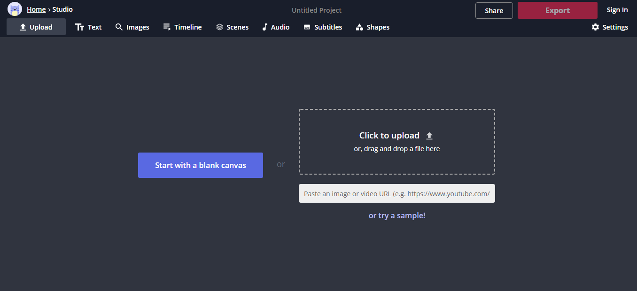Open the Text tool icon
This screenshot has width=637, height=291.
[x=80, y=27]
